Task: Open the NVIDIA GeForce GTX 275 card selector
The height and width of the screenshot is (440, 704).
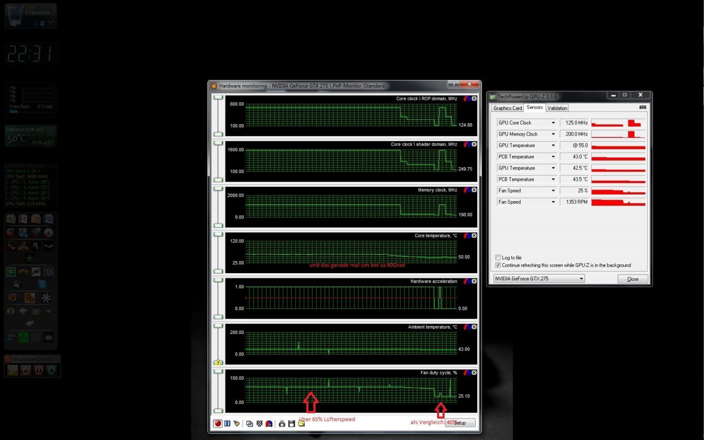Action: (539, 279)
